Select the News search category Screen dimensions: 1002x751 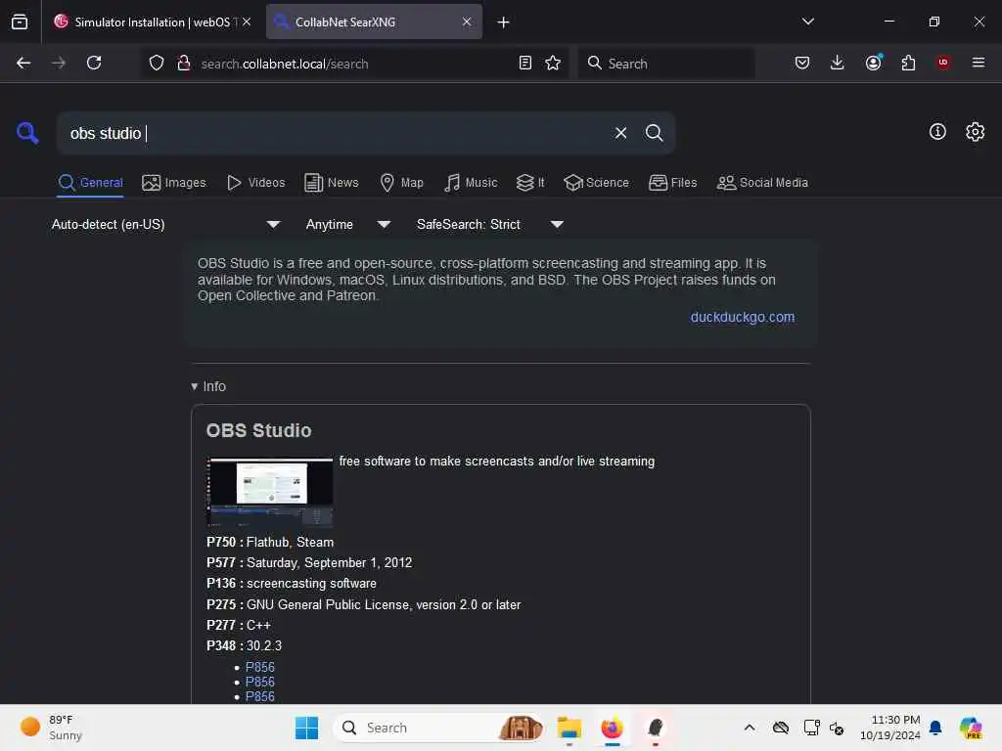332,183
